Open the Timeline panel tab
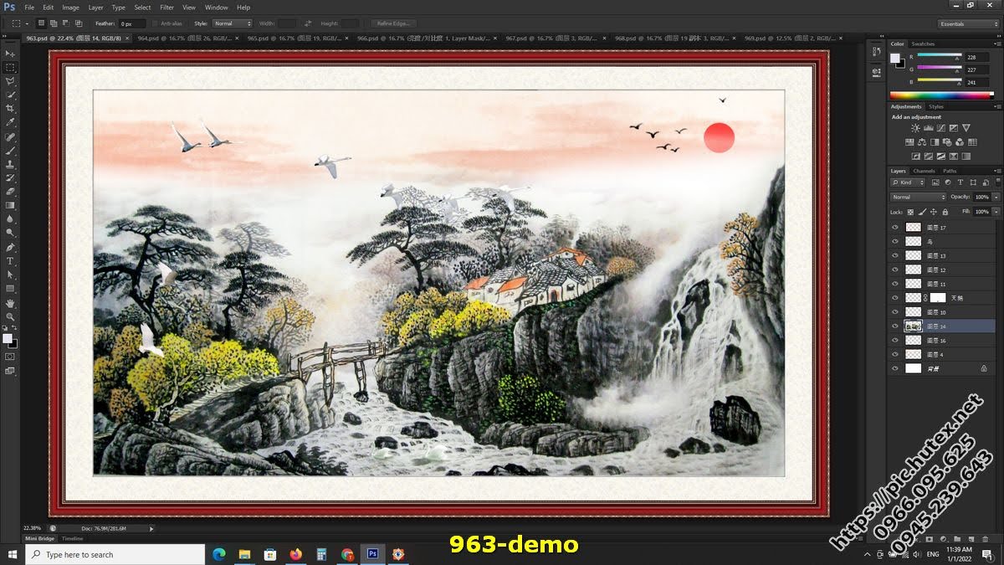 click(73, 538)
